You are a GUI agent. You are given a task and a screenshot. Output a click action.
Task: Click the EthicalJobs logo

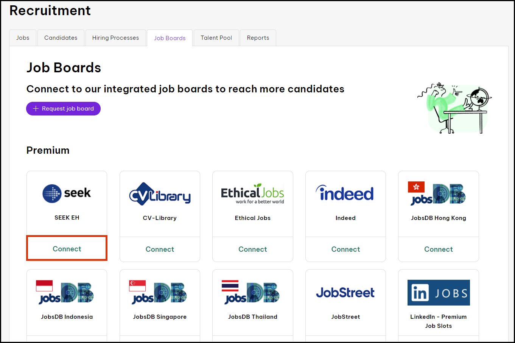point(252,194)
